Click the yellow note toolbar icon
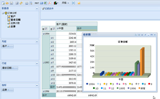The width and height of the screenshot is (160, 99). click(x=79, y=3)
